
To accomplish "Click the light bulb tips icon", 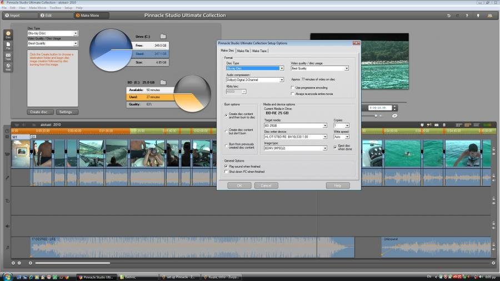I will click(x=478, y=16).
